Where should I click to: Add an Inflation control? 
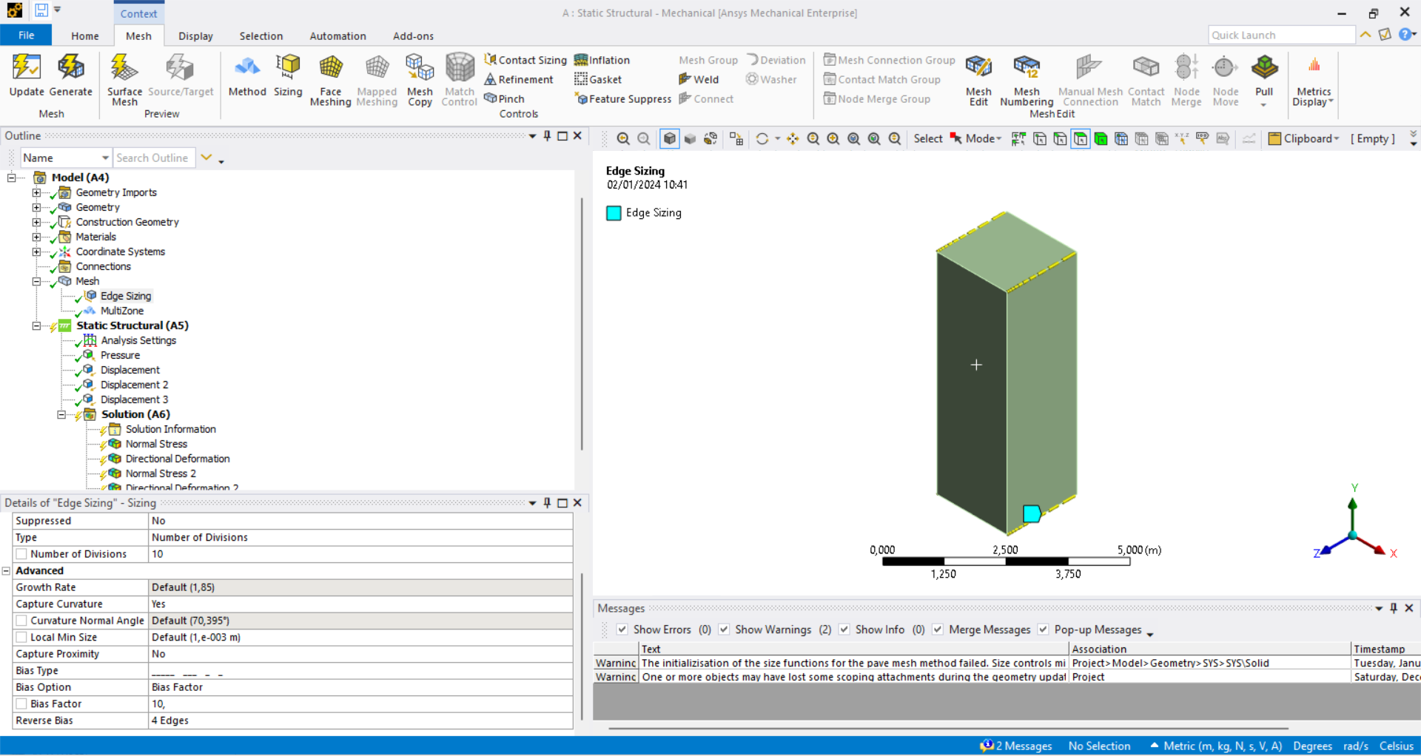602,60
